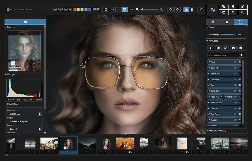The height and width of the screenshot is (161, 252).
Task: Switch to fullscreen view icon
Action: pyautogui.click(x=106, y=10)
